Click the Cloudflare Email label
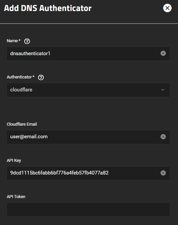Viewport: 178px width, 225px height. [22, 124]
